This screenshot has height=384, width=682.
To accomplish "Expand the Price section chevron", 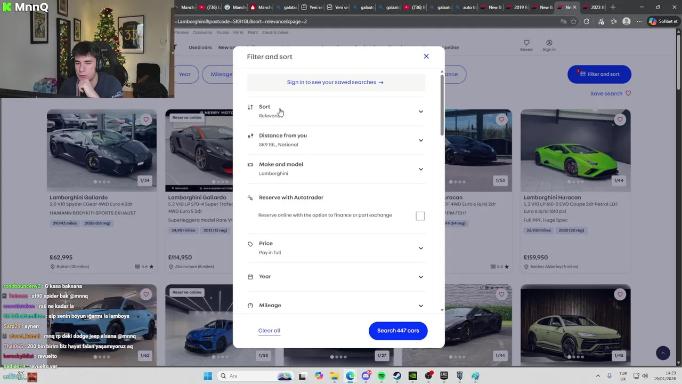I will pos(421,248).
